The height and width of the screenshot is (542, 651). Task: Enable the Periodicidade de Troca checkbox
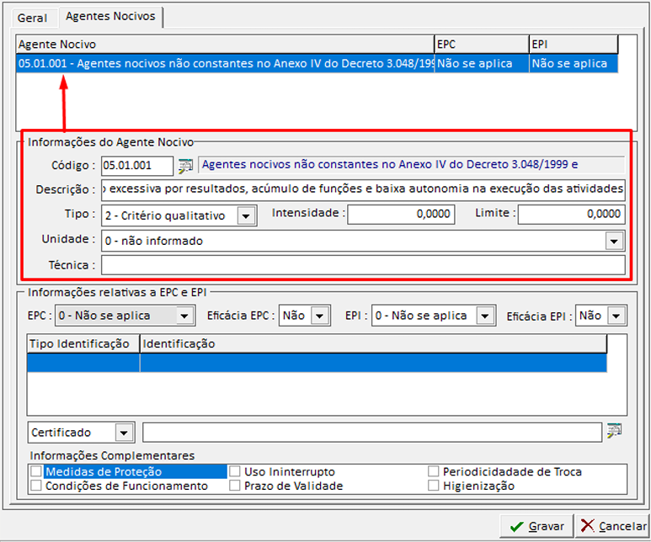pyautogui.click(x=434, y=472)
